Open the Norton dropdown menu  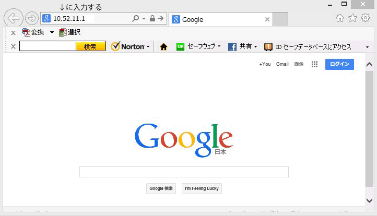point(131,47)
